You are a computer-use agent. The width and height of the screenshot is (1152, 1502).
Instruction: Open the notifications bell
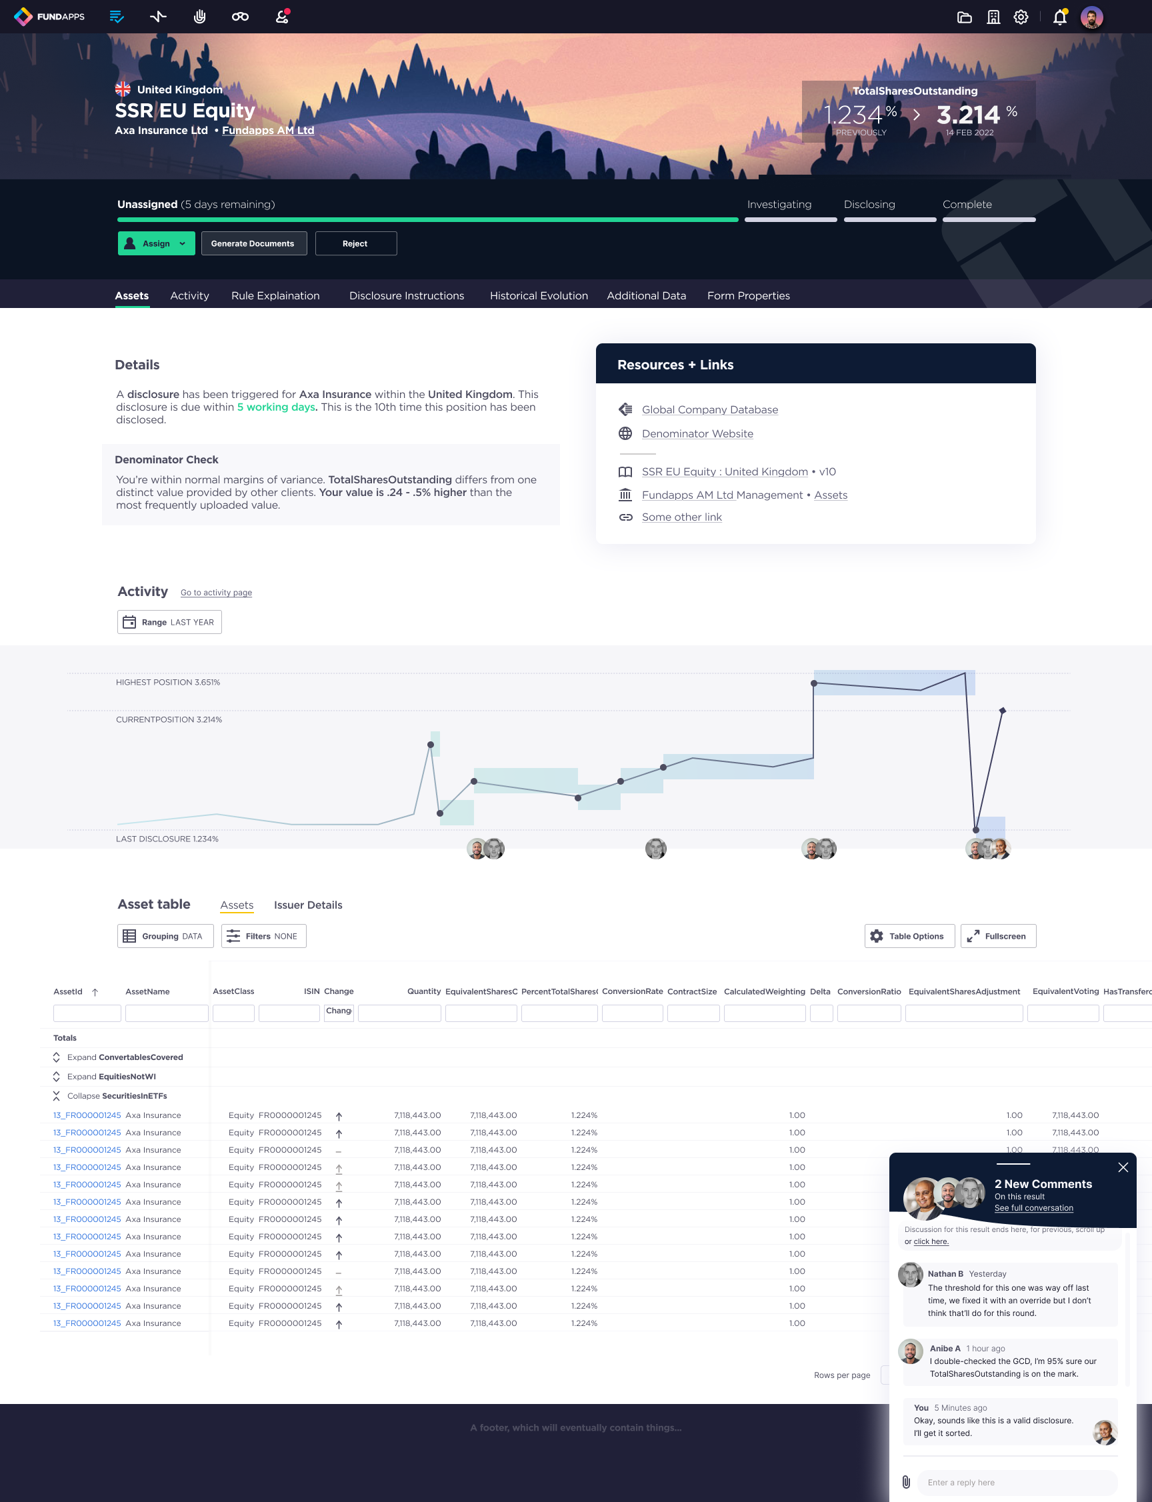click(1060, 17)
